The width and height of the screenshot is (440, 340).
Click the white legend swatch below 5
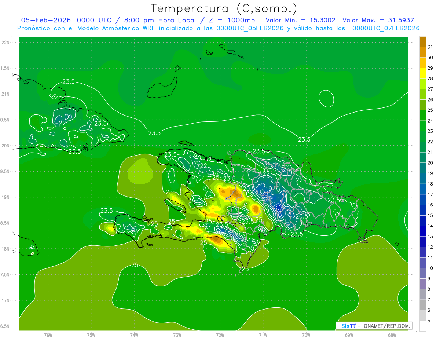pos(423,326)
